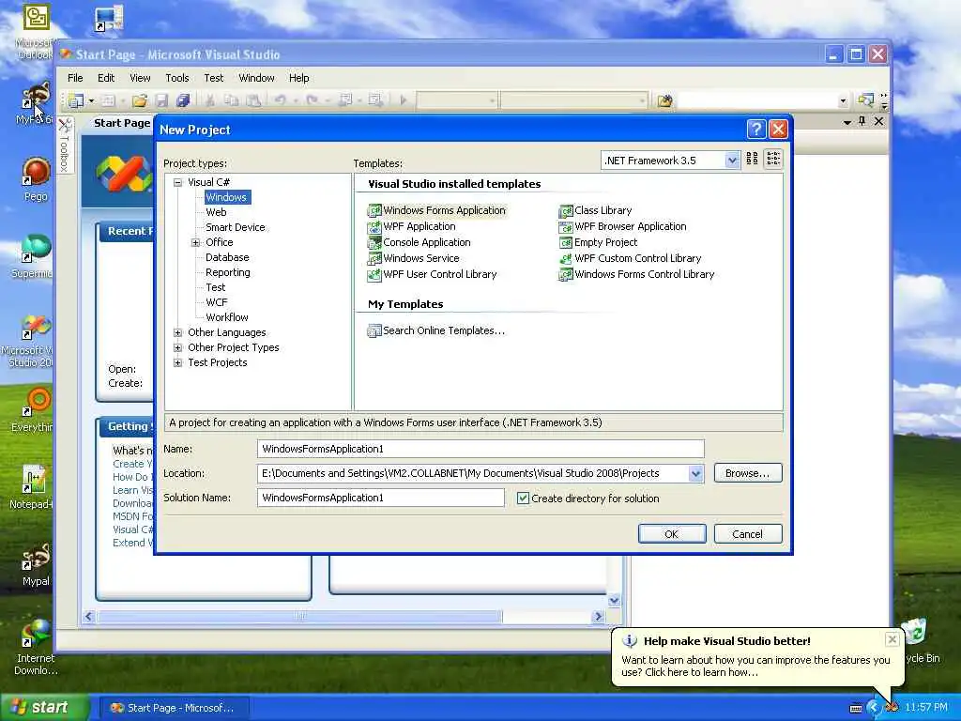Click Open File toolbar icon
Image resolution: width=961 pixels, height=721 pixels.
coord(140,100)
